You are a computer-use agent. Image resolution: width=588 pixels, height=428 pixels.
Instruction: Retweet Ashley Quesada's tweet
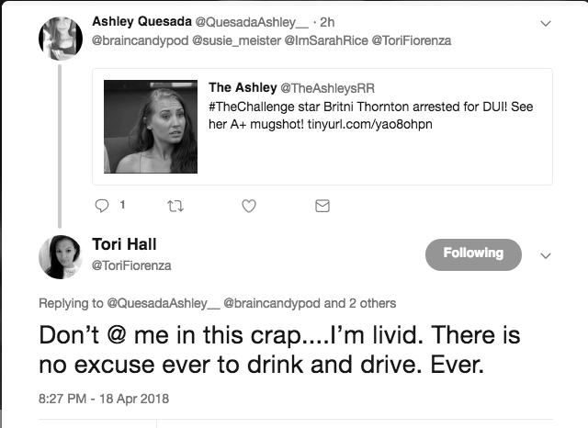pos(175,206)
